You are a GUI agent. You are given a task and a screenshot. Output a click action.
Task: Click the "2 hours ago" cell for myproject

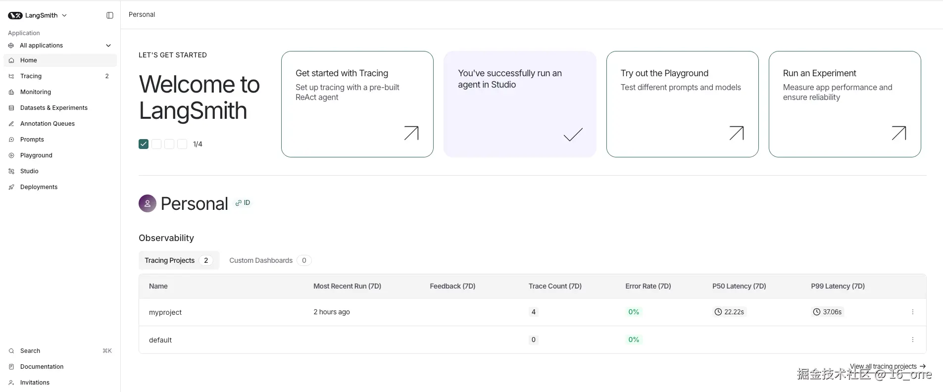[332, 312]
